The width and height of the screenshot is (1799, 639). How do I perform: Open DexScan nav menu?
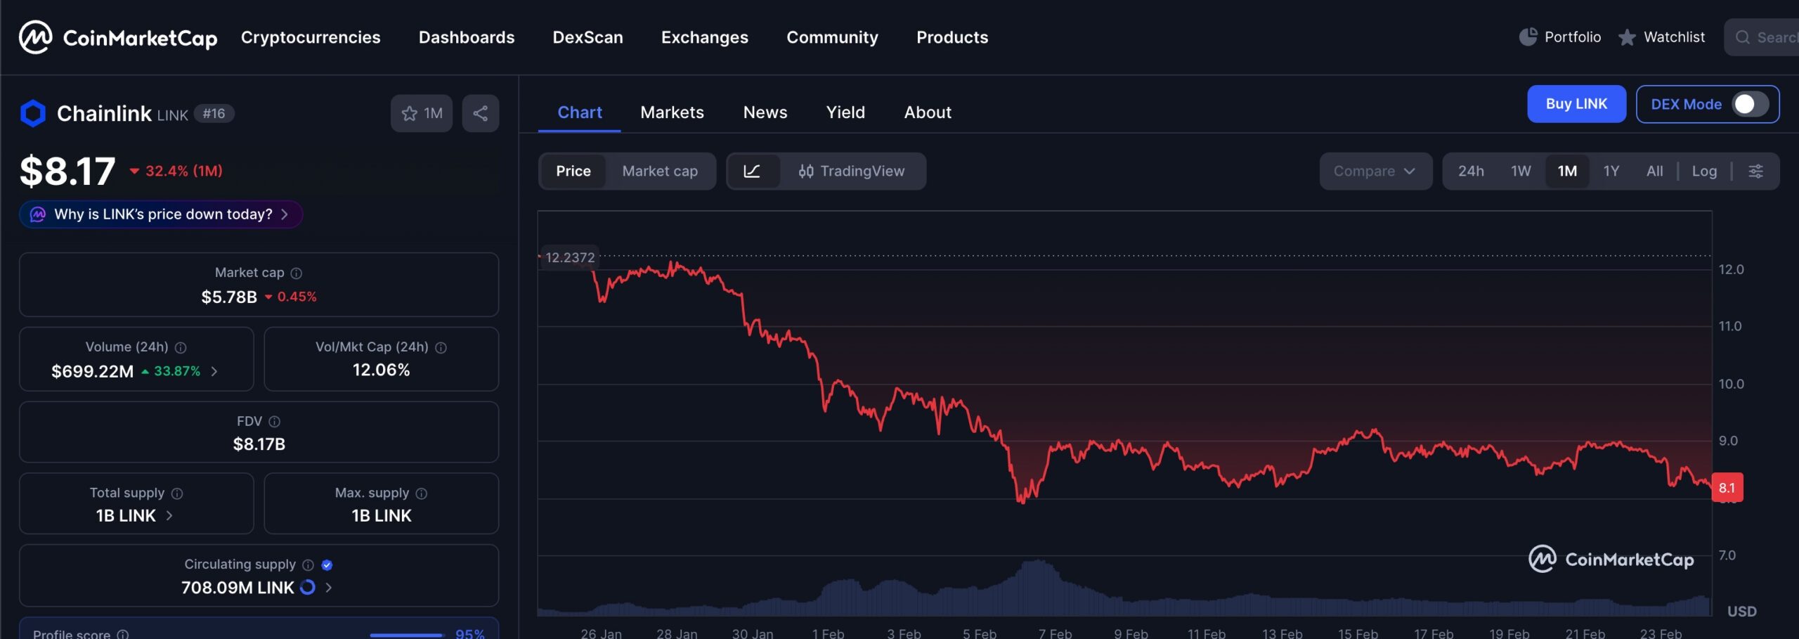coord(587,37)
